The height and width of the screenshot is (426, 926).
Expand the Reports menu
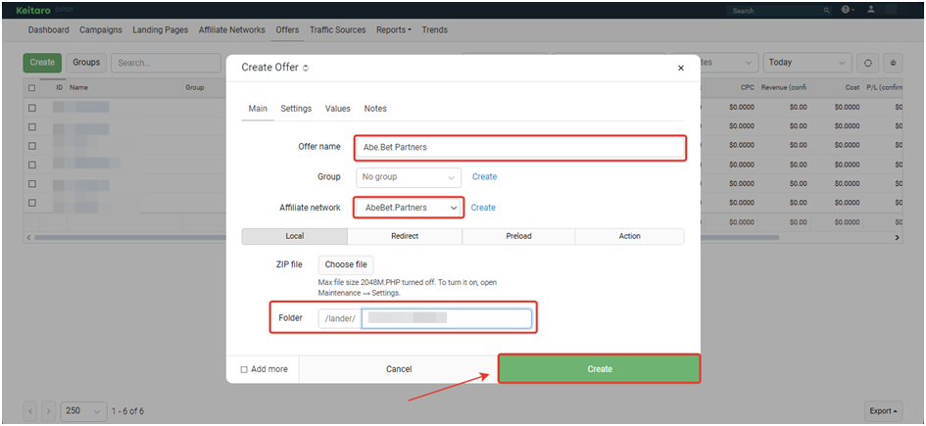(393, 30)
